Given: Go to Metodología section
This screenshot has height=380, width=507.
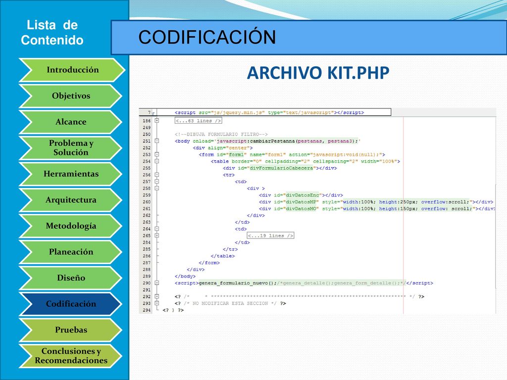Looking at the screenshot, I should [70, 226].
